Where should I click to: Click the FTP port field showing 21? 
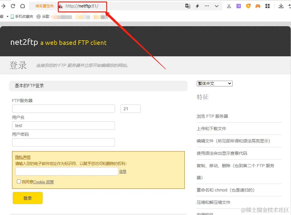131,109
